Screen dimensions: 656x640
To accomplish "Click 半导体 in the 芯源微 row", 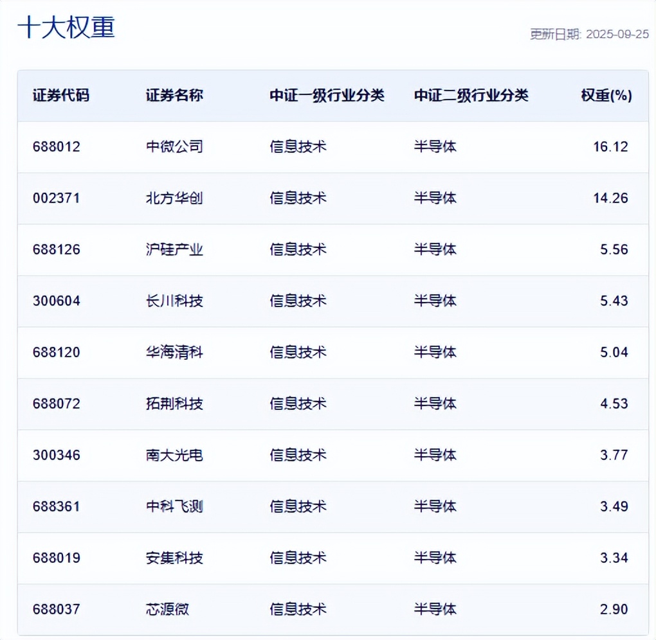I will click(x=435, y=610).
